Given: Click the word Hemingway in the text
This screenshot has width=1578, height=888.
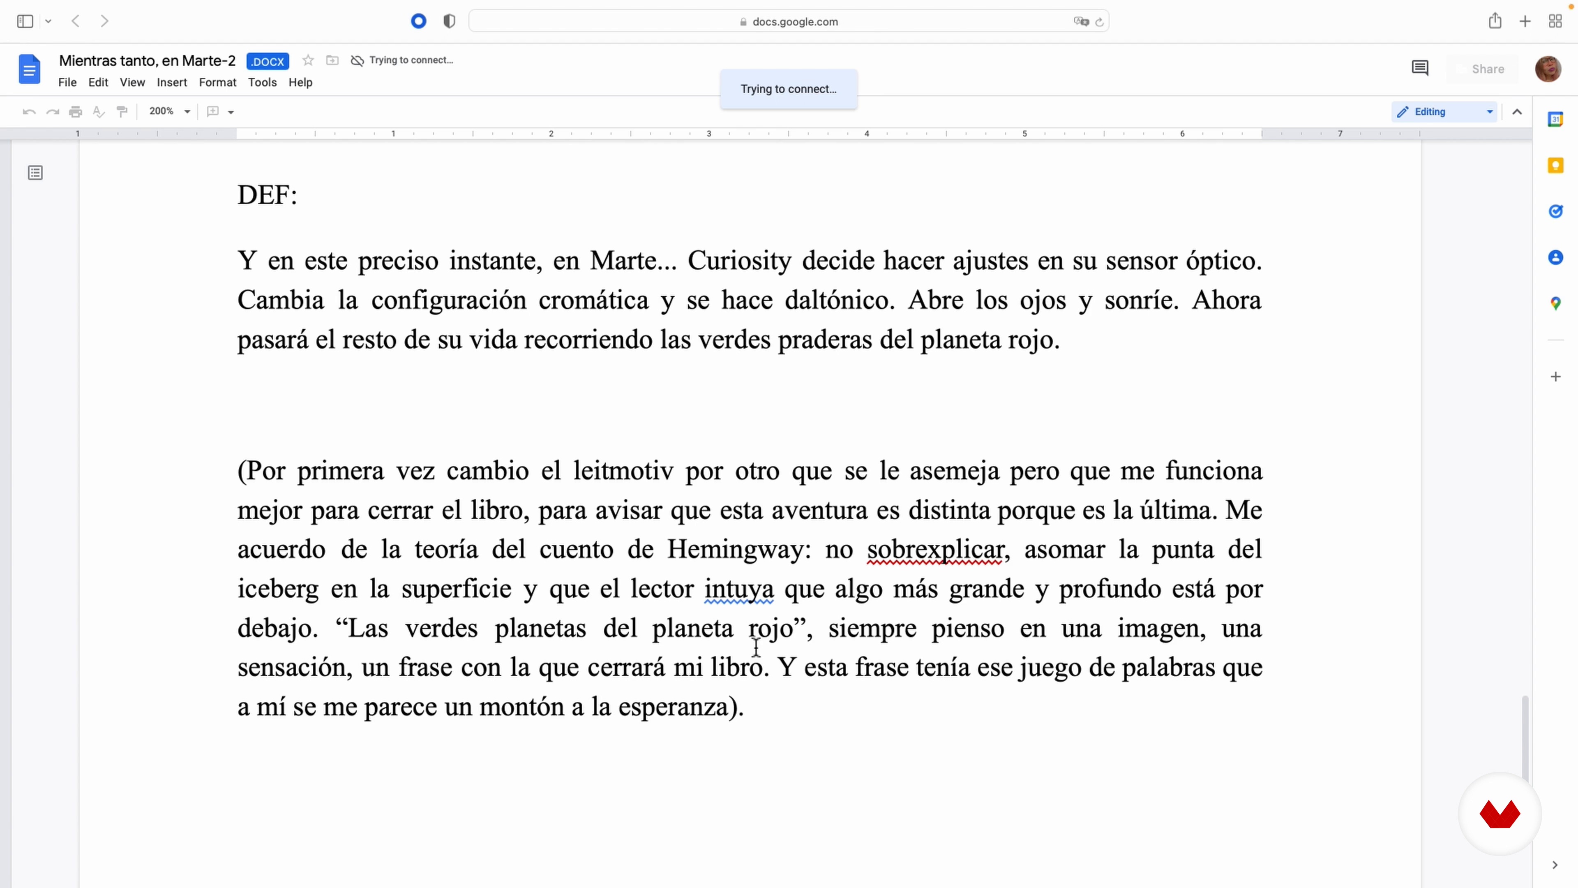Looking at the screenshot, I should 735,550.
